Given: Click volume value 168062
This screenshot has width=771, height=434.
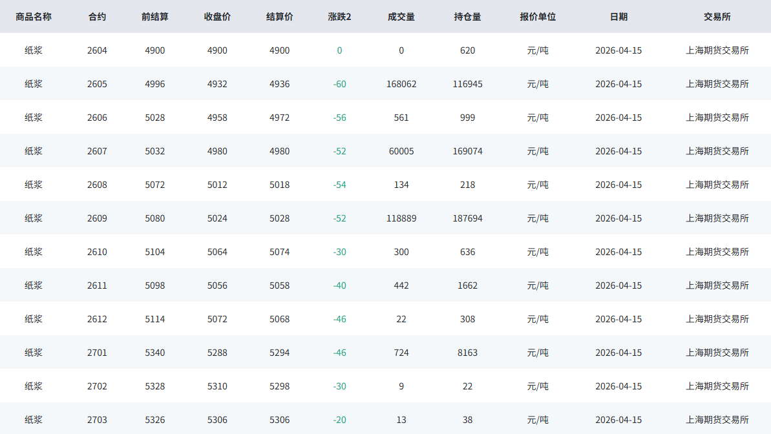Looking at the screenshot, I should coord(401,84).
